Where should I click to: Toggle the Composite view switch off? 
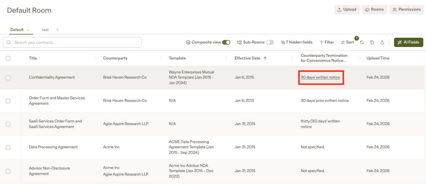pos(226,43)
